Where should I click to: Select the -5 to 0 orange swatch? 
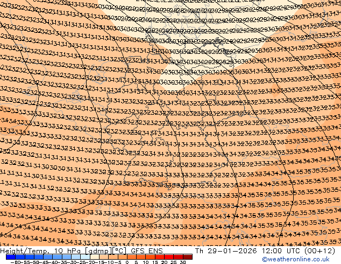tap(123, 257)
